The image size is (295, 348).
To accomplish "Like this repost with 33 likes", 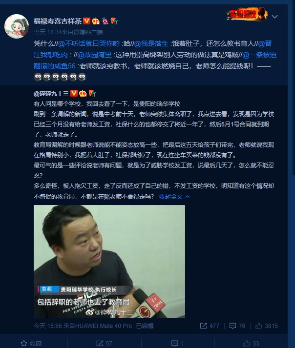I will click(251, 343).
